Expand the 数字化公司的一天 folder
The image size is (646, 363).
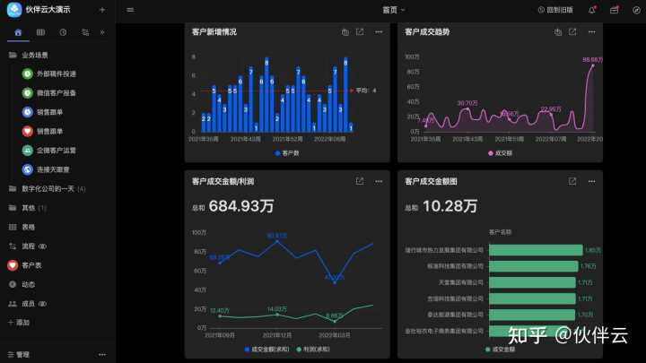point(47,188)
